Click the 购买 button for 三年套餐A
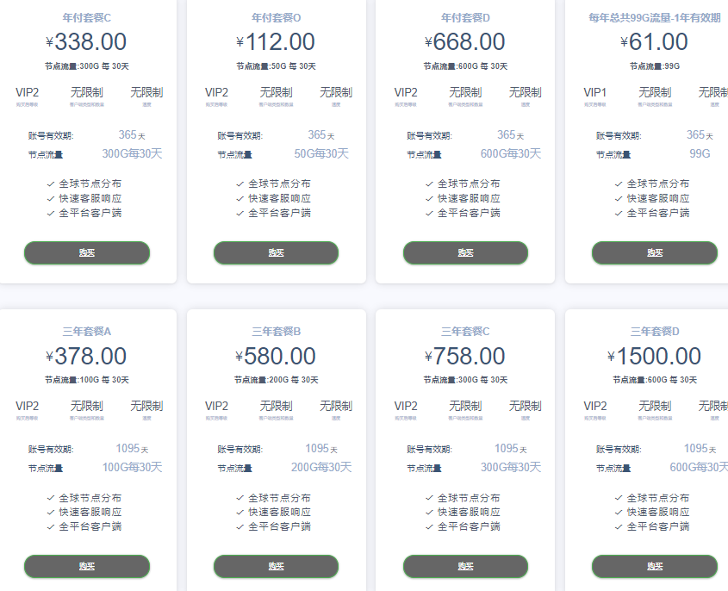728x591 pixels. tap(87, 566)
